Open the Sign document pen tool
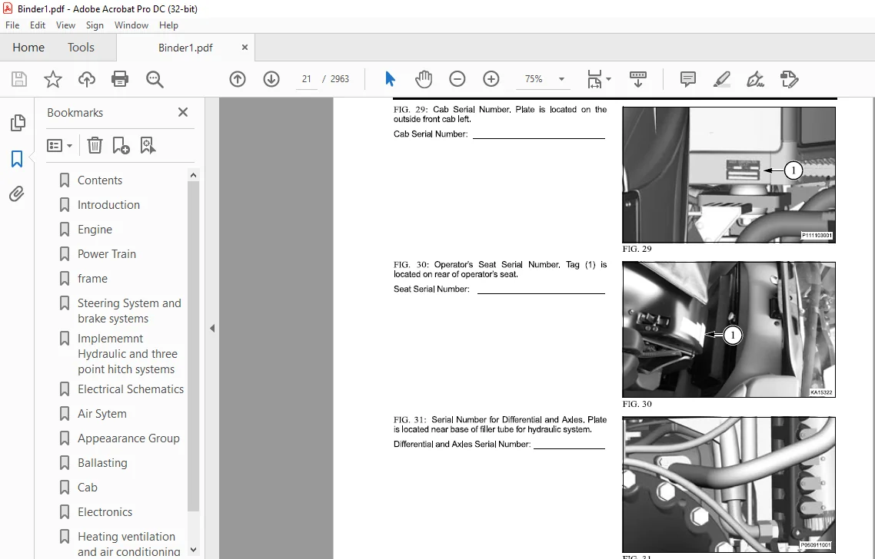This screenshot has height=559, width=875. (756, 79)
